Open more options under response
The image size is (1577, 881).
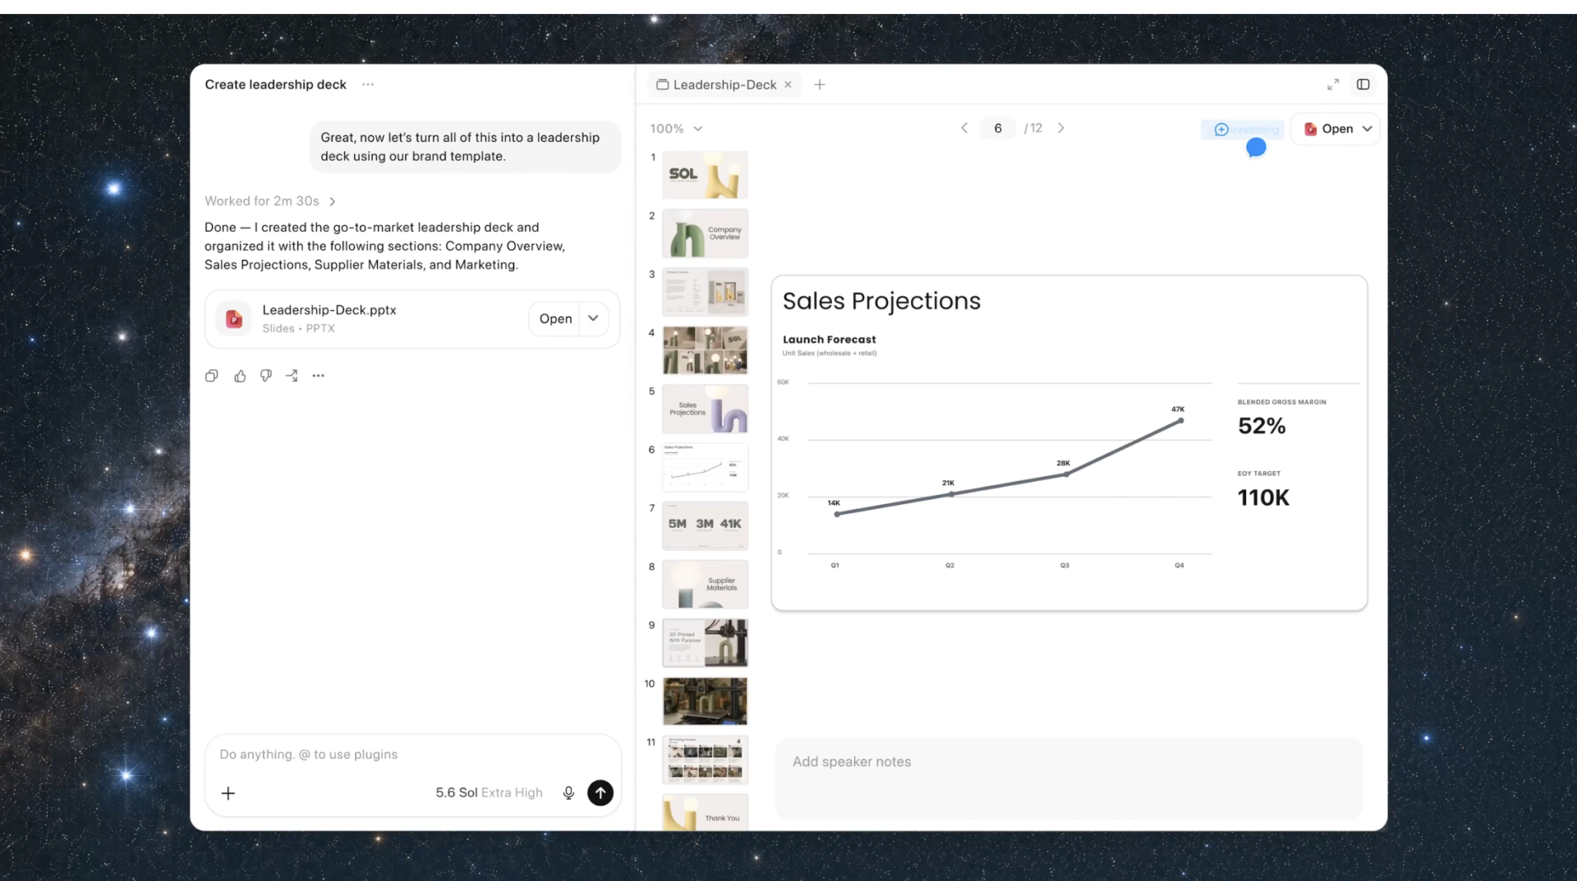[x=318, y=375]
